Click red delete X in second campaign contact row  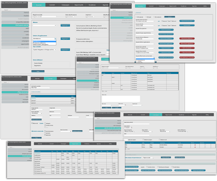click(x=195, y=147)
